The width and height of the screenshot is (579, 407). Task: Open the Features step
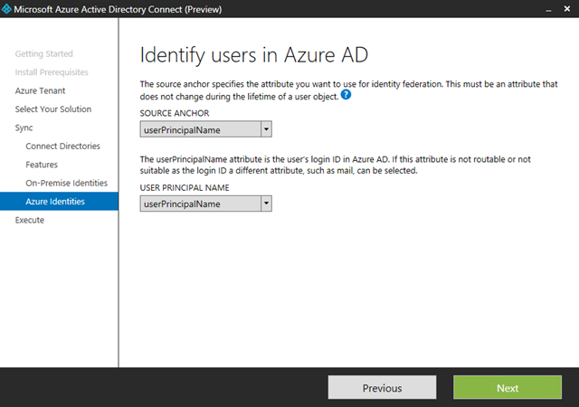(x=42, y=165)
